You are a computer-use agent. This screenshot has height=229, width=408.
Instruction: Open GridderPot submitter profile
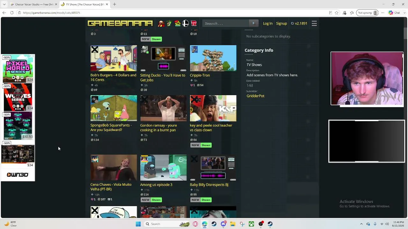[x=255, y=96]
